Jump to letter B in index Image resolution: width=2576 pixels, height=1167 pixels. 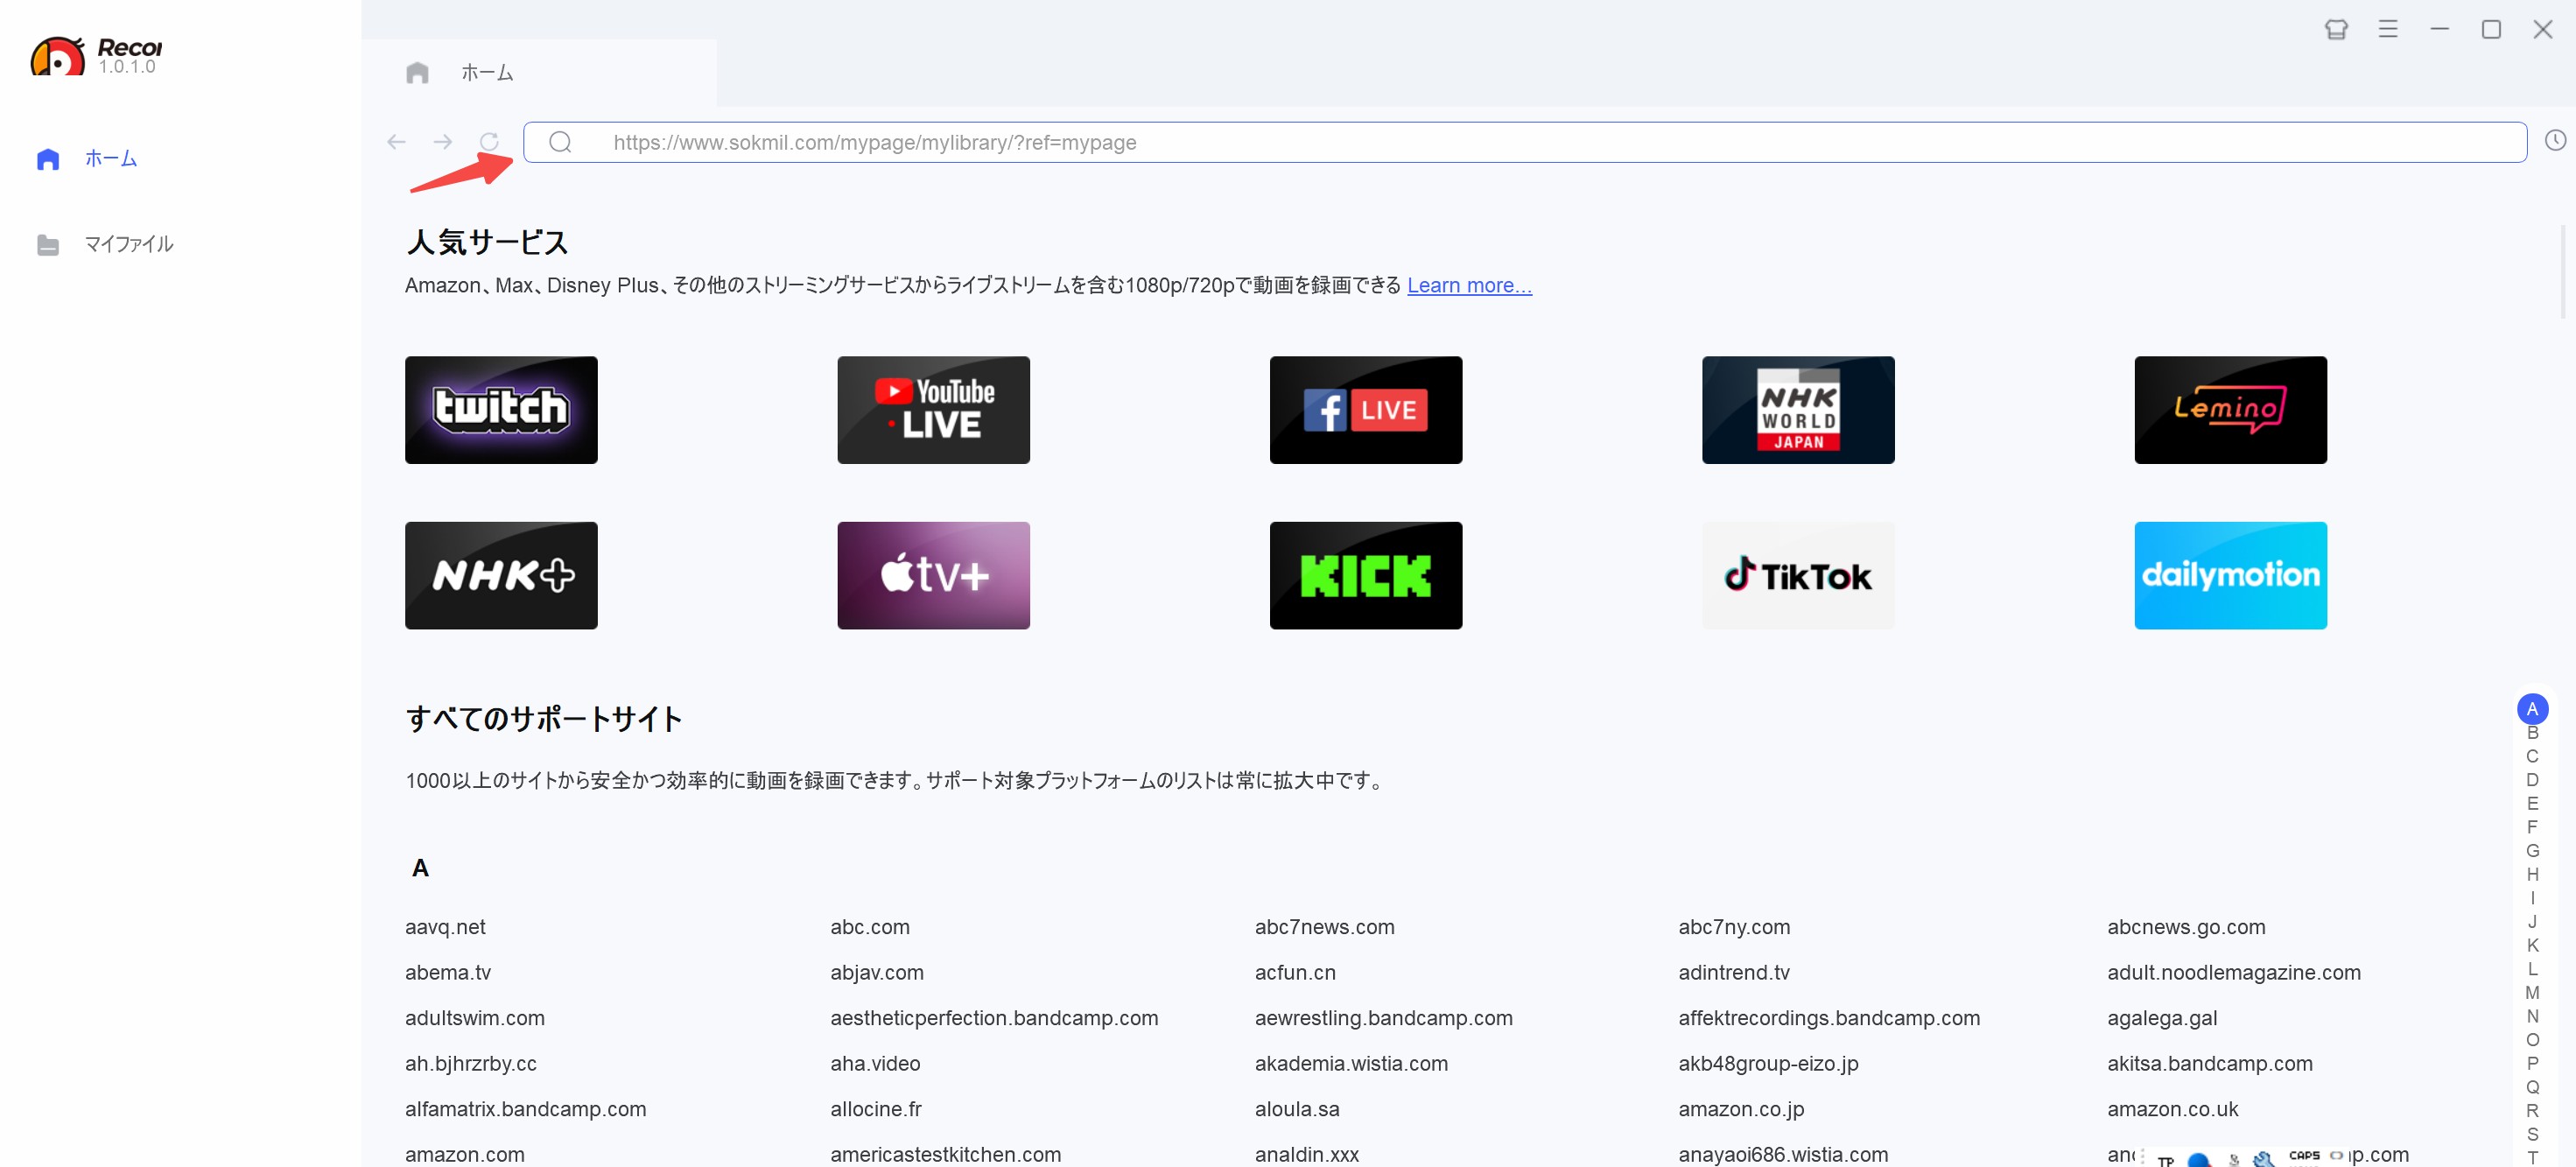point(2532,733)
